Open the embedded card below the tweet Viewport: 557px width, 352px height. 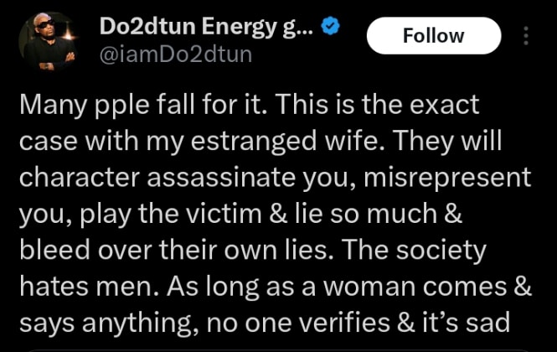point(276,349)
